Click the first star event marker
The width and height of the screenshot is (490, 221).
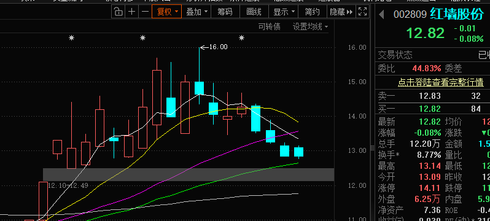click(72, 38)
